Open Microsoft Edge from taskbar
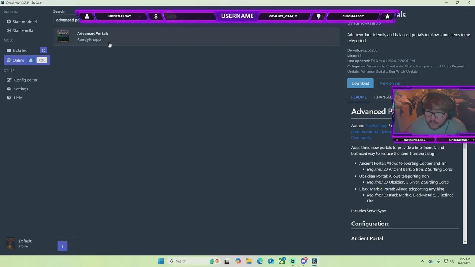This screenshot has width=475, height=267. point(260,261)
